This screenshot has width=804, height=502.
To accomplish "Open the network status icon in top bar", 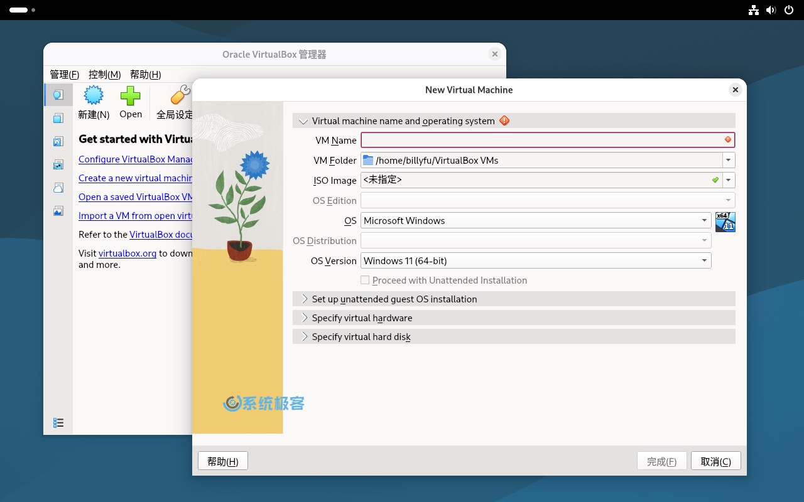I will coord(754,10).
